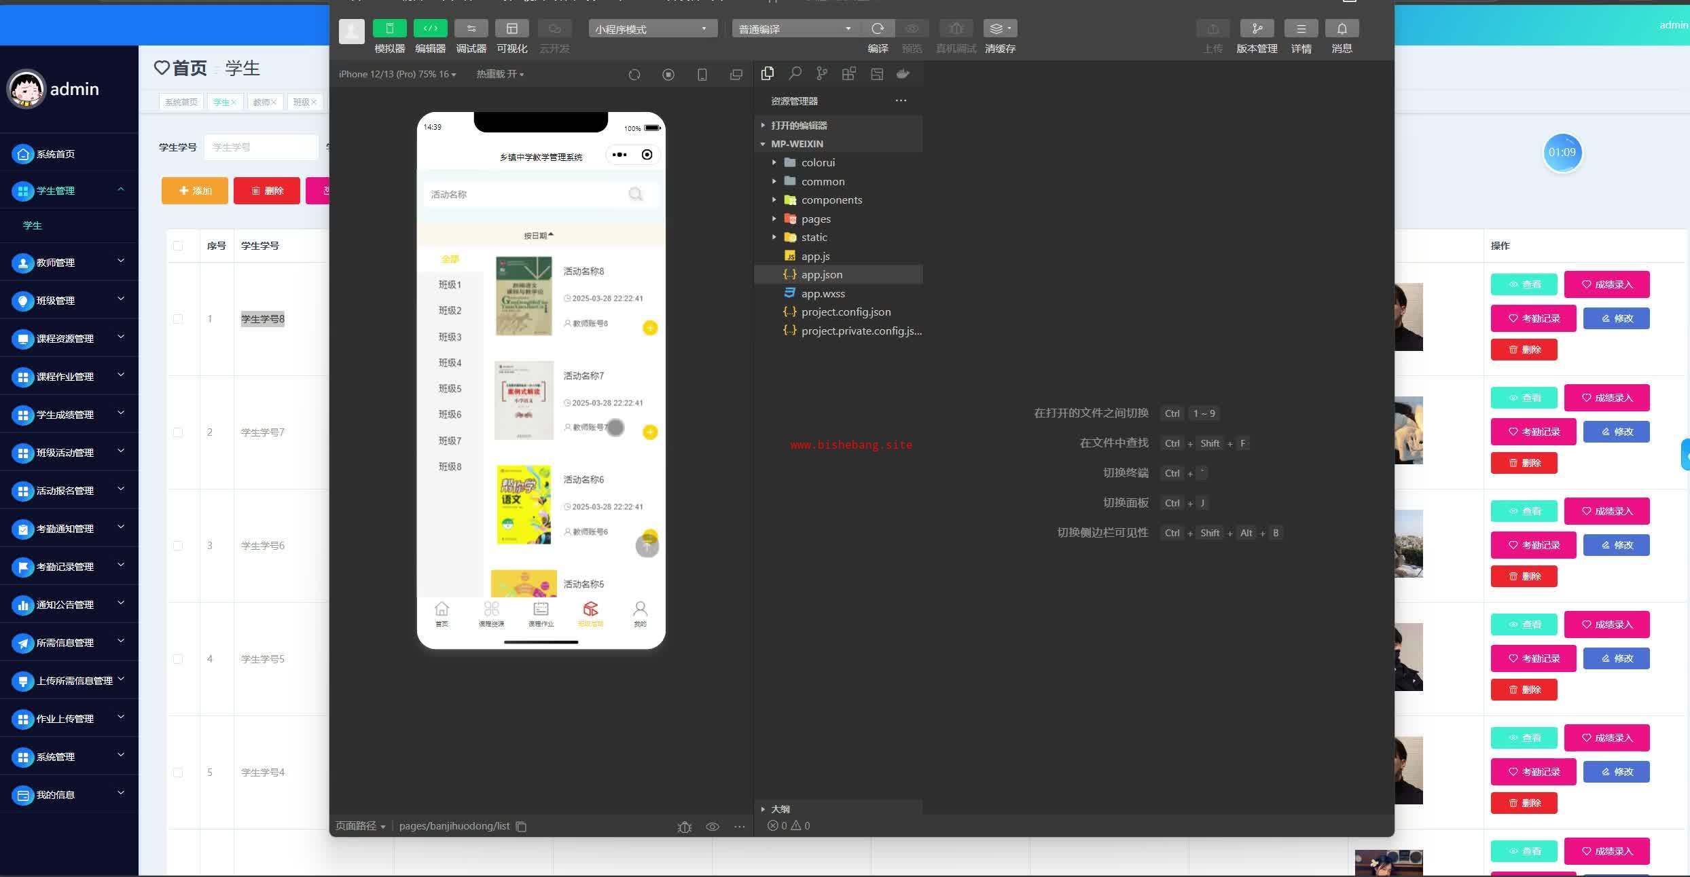Check the row 1 student checkbox
The image size is (1690, 877).
(178, 319)
